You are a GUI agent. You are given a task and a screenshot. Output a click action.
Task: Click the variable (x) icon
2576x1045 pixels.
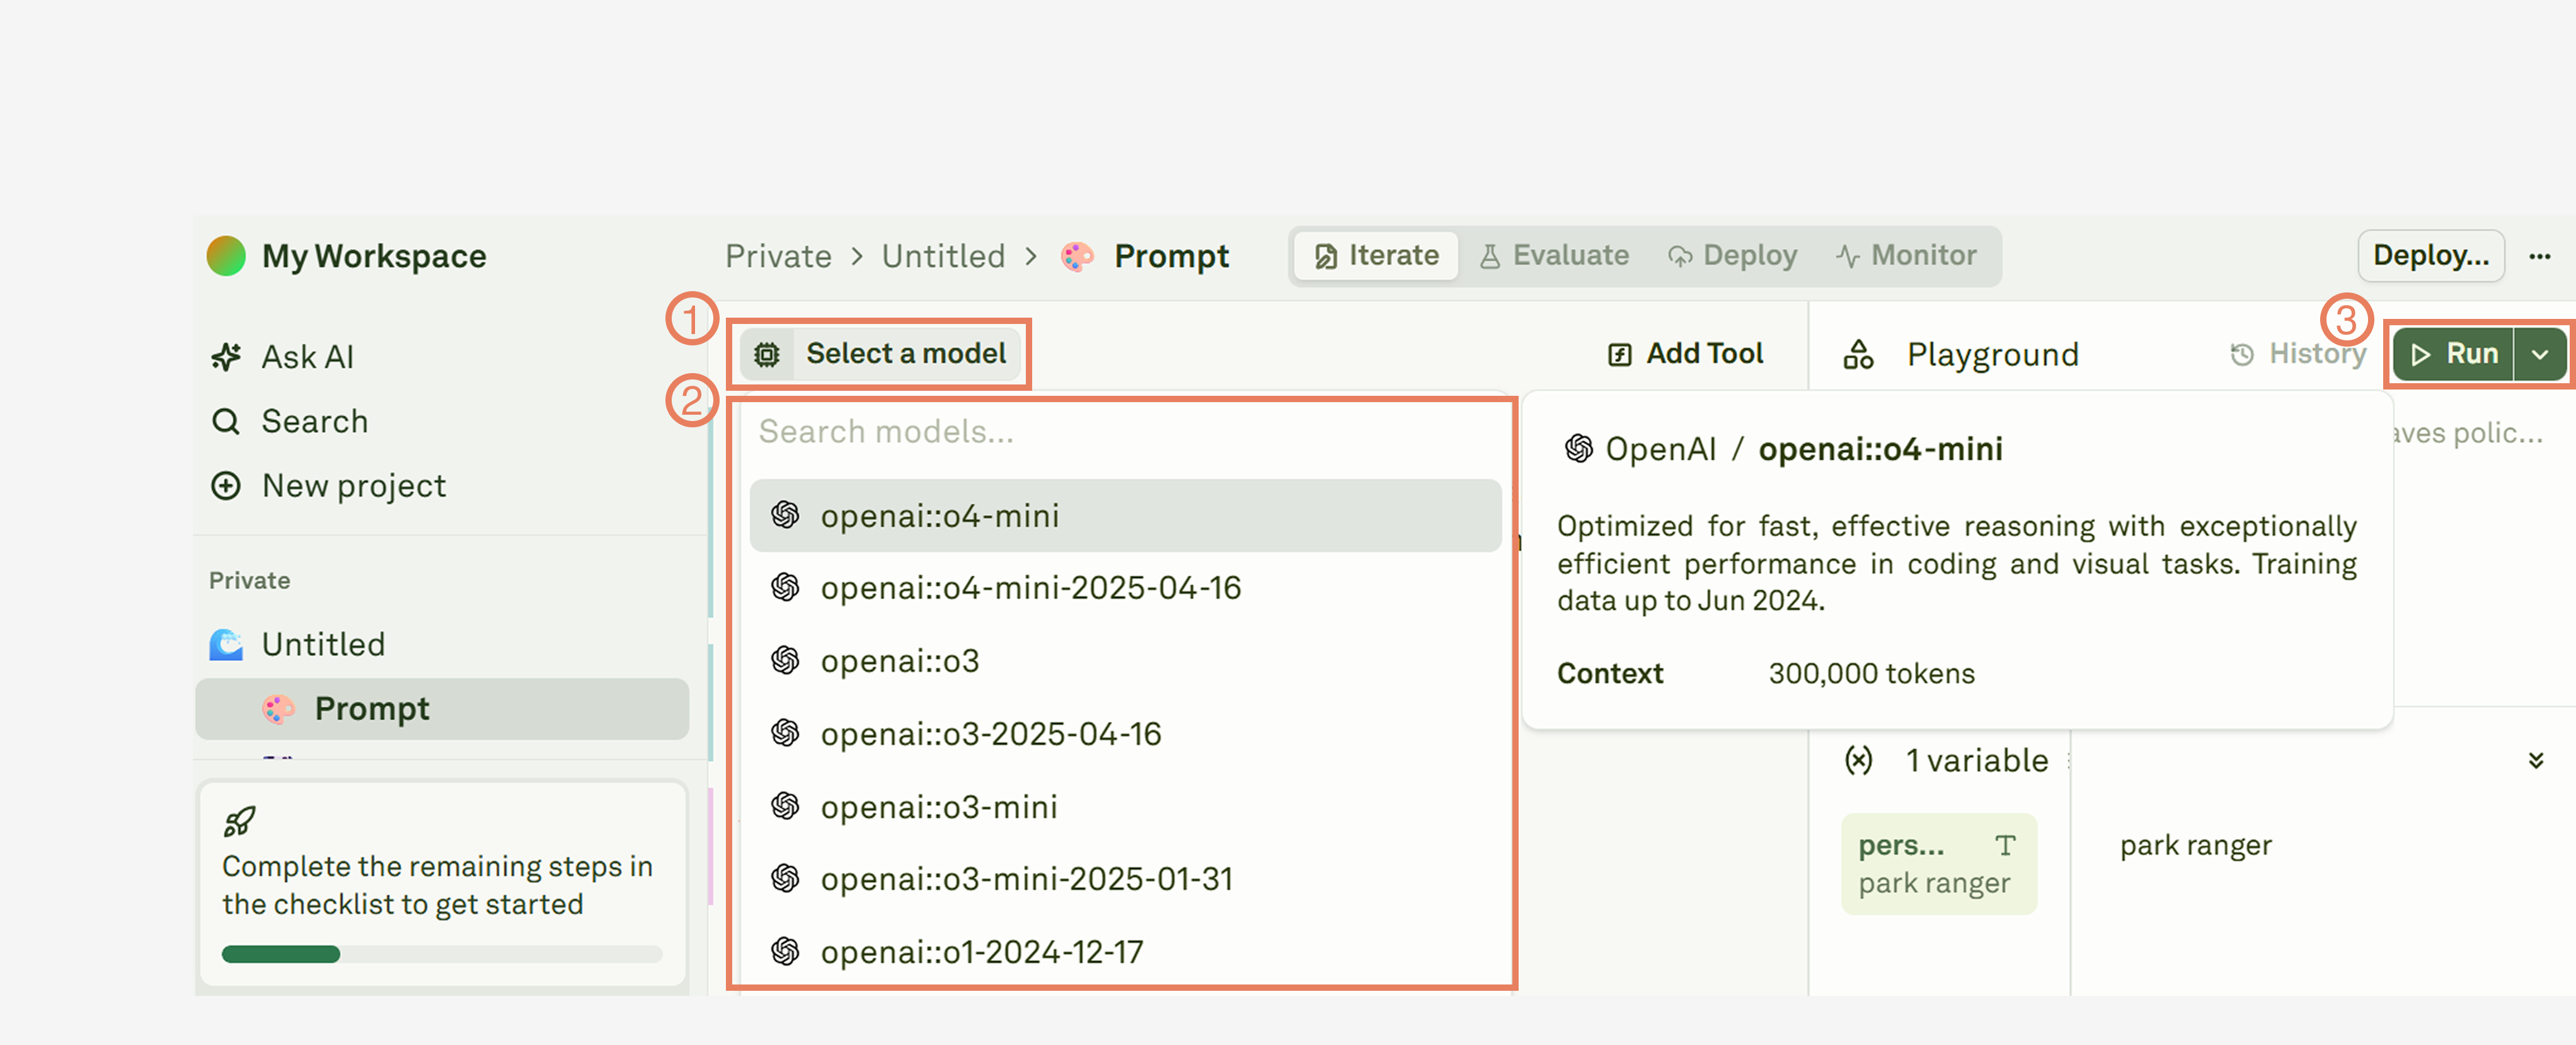(x=1859, y=761)
